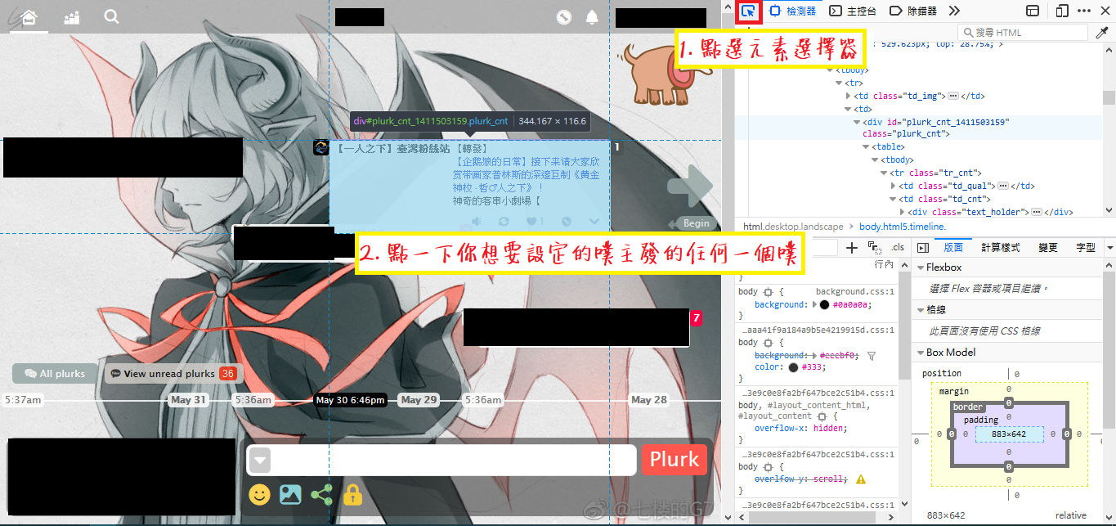Open the devtools three-dot options menu
Image resolution: width=1116 pixels, height=526 pixels.
click(x=1085, y=11)
